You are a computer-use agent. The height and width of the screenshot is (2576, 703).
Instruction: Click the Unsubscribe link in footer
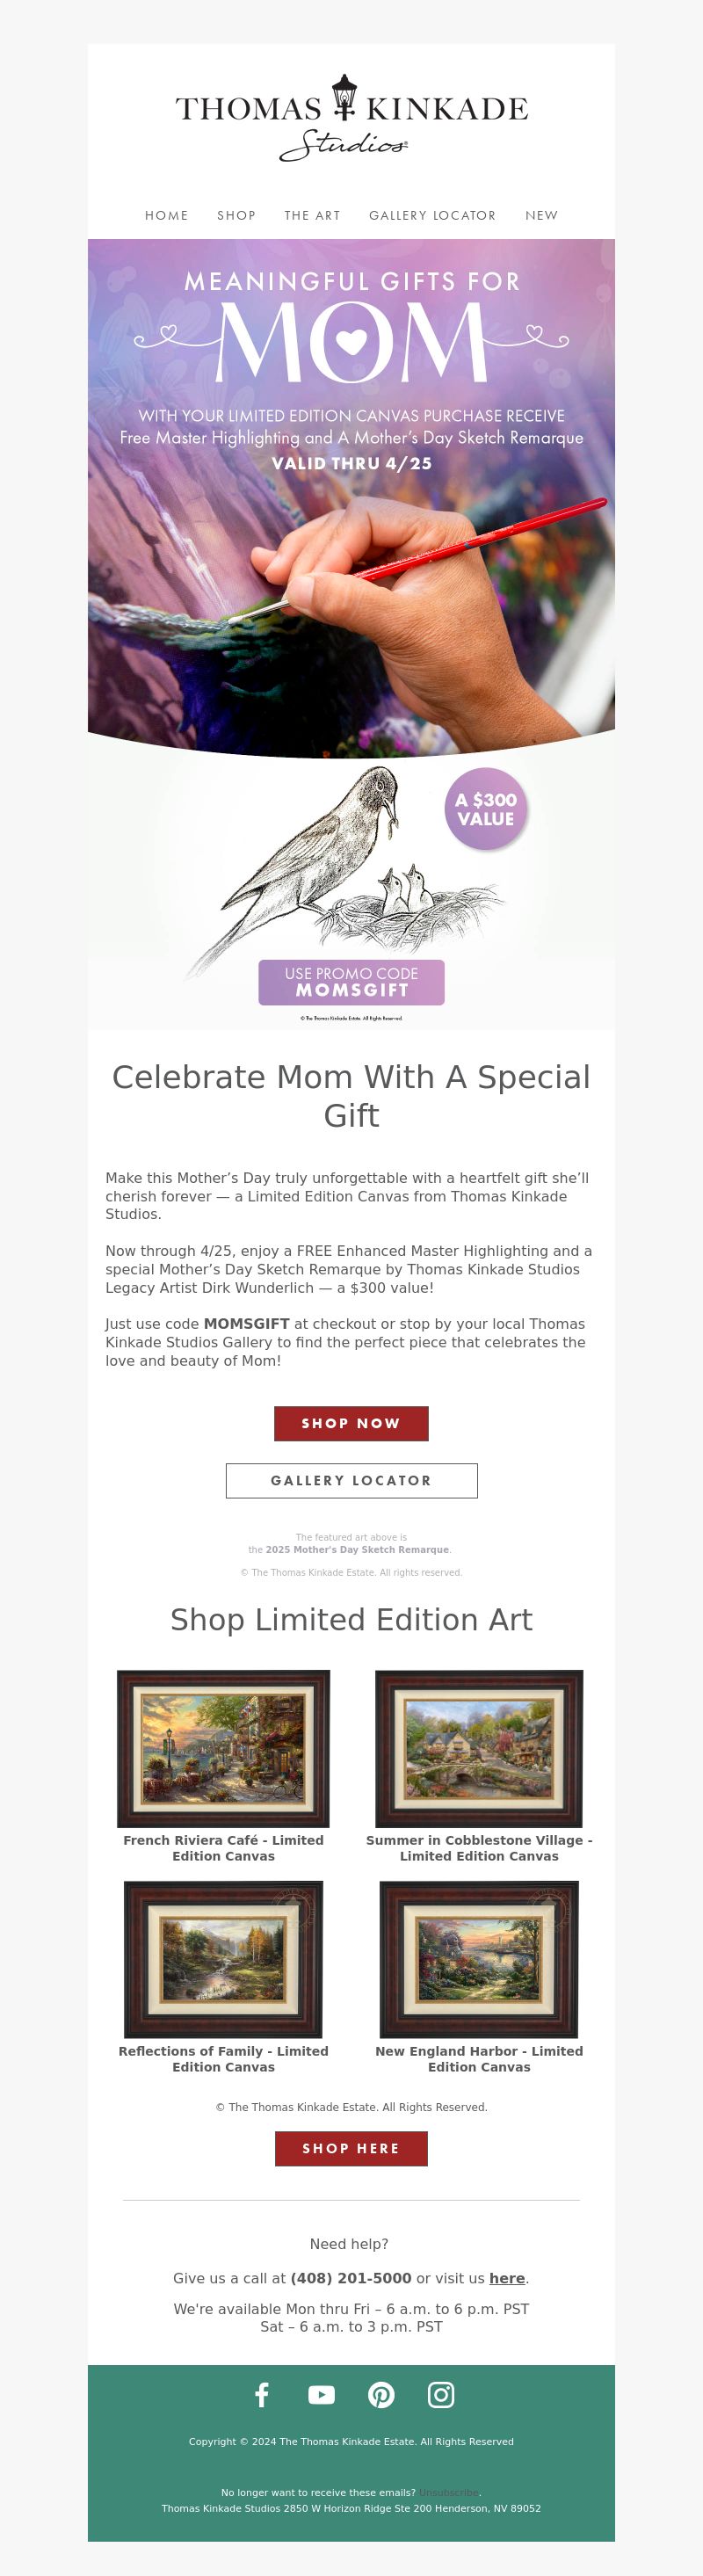[448, 2492]
